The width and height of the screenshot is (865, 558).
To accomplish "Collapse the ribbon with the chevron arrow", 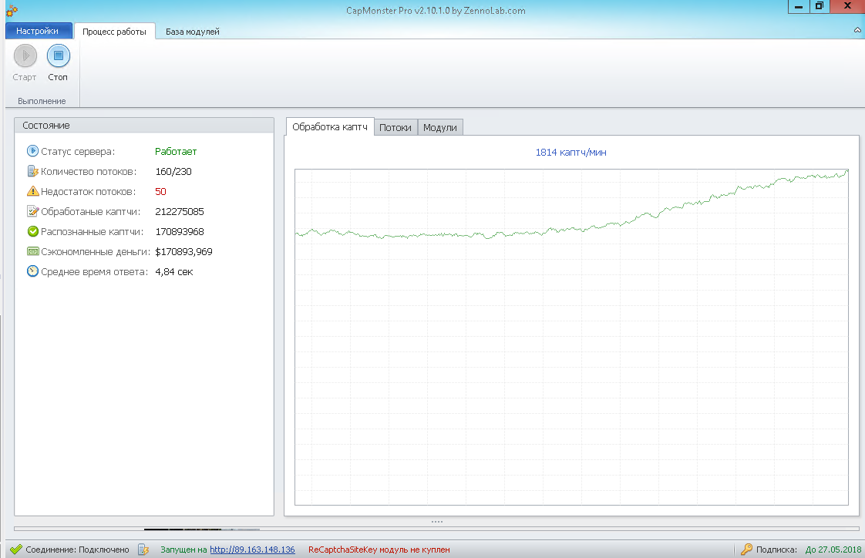I will click(x=857, y=30).
